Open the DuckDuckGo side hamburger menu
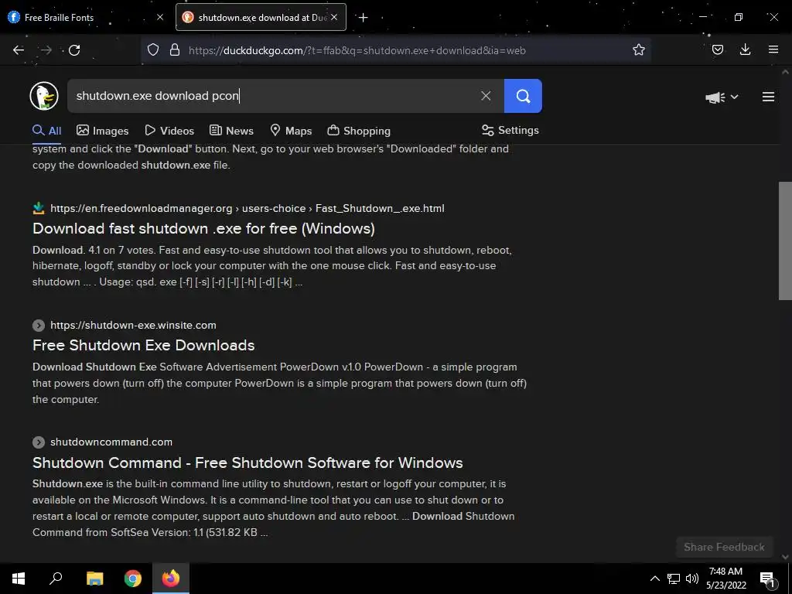This screenshot has height=594, width=792. pyautogui.click(x=768, y=97)
